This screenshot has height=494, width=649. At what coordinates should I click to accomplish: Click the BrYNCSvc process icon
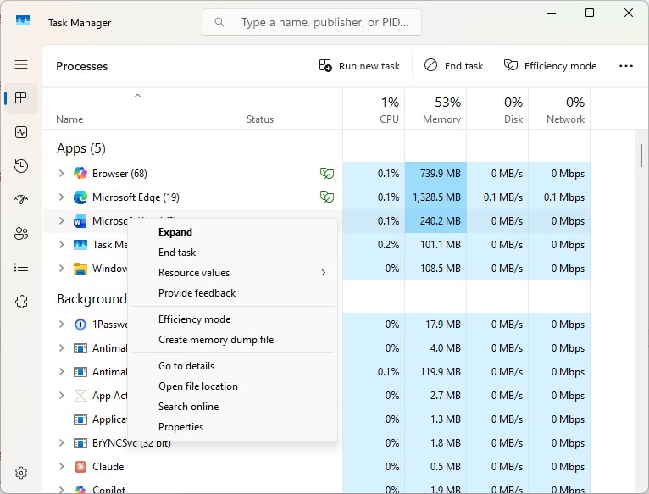coord(80,443)
